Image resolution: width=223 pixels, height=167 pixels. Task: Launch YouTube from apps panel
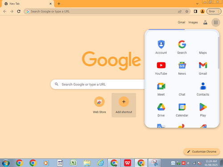161,68
